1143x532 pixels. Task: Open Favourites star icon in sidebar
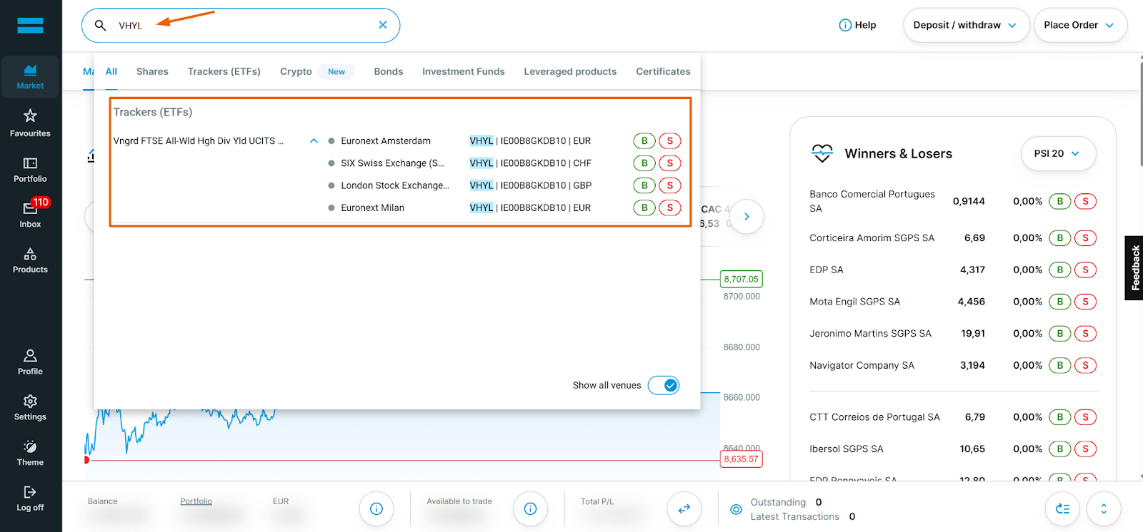[x=30, y=123]
